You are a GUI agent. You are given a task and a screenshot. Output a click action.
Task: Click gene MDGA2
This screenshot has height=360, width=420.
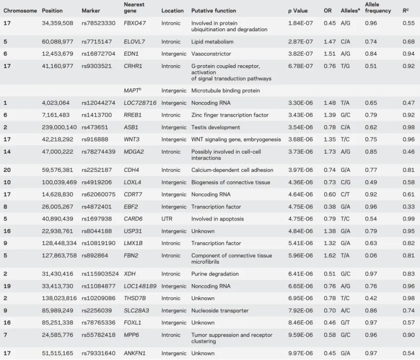(134, 152)
